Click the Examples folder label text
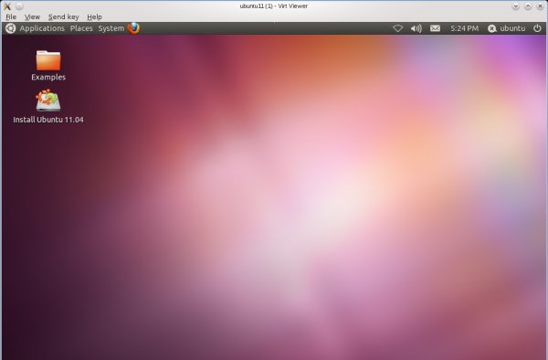Screen dimensions: 548x360 [48, 77]
